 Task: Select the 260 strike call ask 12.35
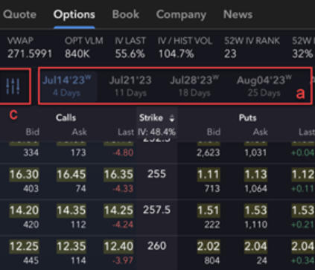coord(71,246)
